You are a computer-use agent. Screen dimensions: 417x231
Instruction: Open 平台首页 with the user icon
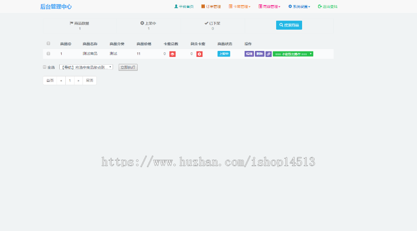click(183, 7)
